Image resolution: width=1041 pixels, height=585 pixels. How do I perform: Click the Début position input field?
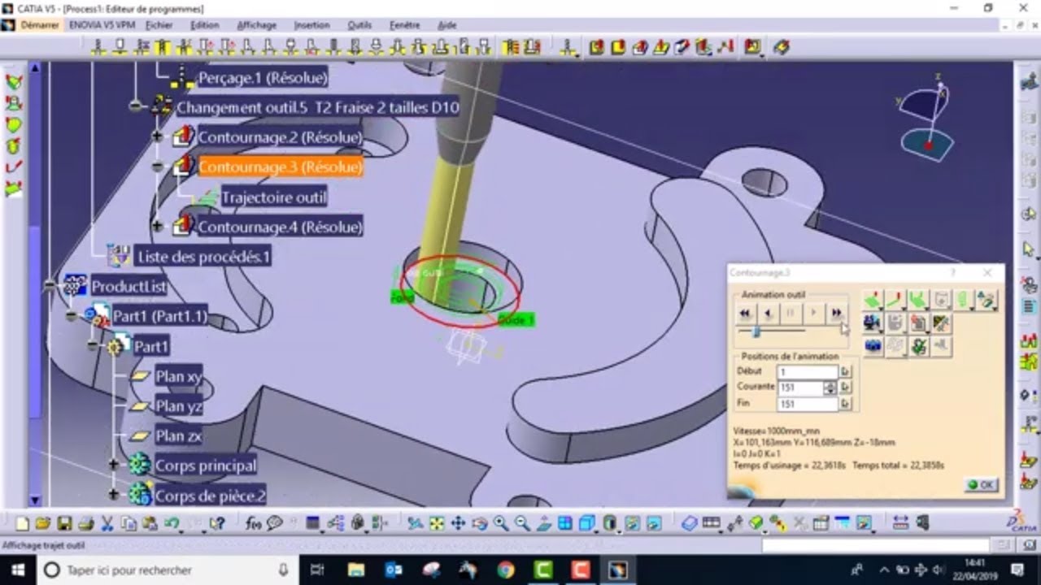click(807, 372)
